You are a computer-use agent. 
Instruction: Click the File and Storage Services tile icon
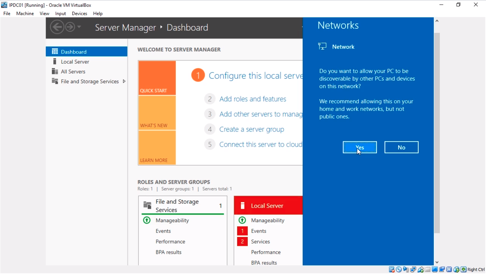(147, 205)
